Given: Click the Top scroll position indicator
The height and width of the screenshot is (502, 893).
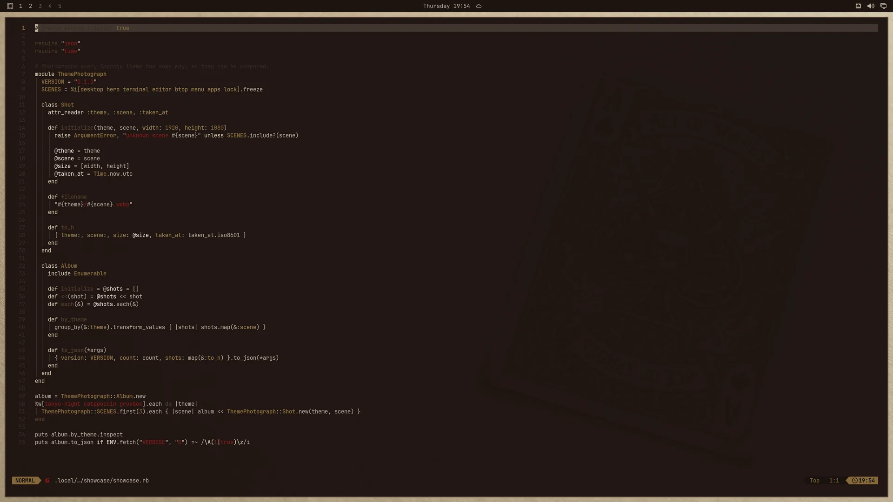Looking at the screenshot, I should pyautogui.click(x=814, y=481).
